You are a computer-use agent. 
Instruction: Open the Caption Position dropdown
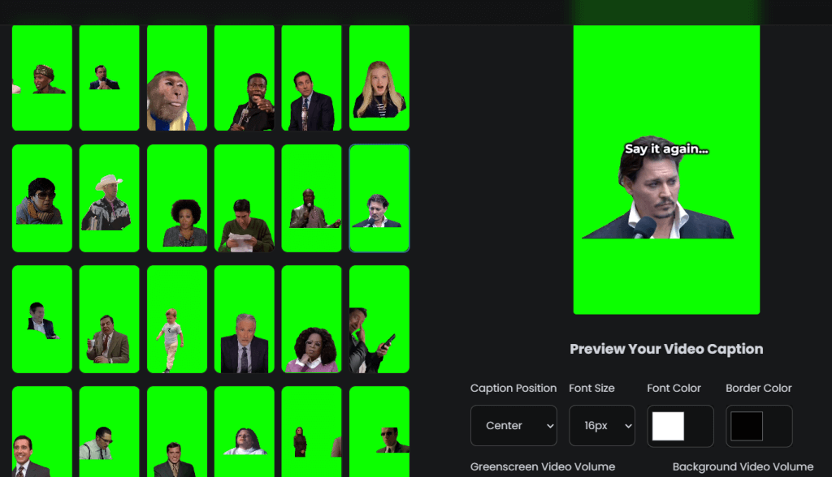(513, 426)
